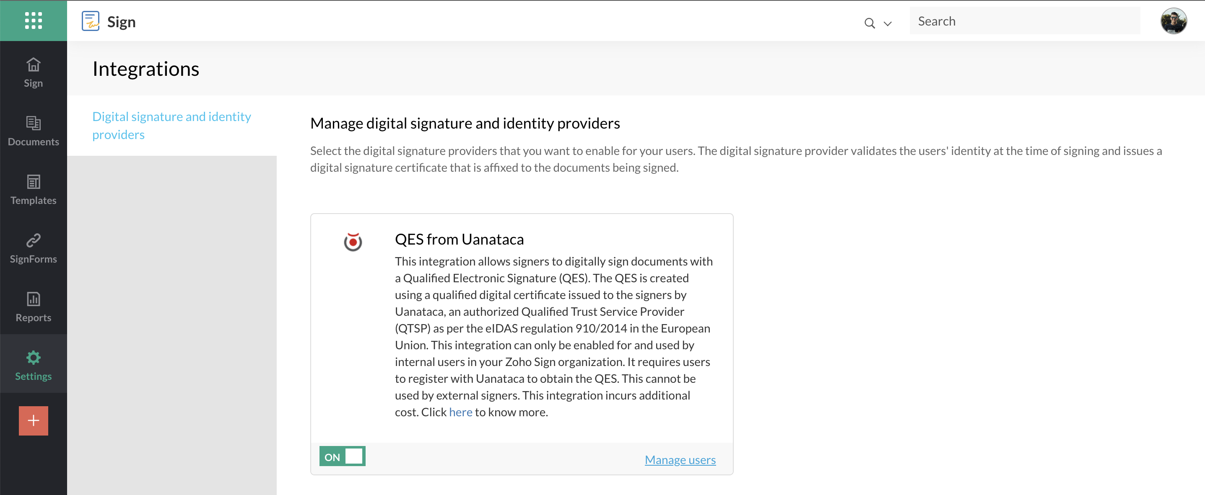Screen dimensions: 1205x495
Task: Open the apps grid launcher
Action: click(x=33, y=21)
